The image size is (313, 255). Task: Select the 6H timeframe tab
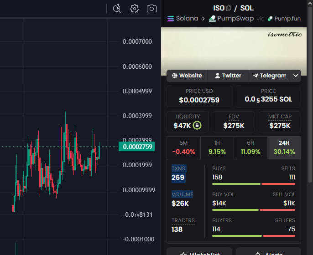click(250, 148)
